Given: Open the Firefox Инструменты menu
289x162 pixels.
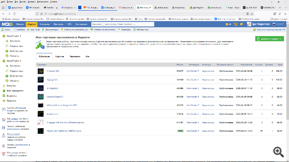Looking at the screenshot, I should tap(43, 2).
